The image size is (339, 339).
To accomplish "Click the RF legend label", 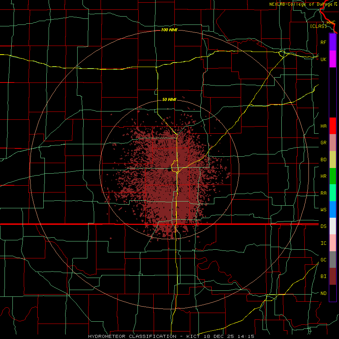I will pyautogui.click(x=323, y=42).
